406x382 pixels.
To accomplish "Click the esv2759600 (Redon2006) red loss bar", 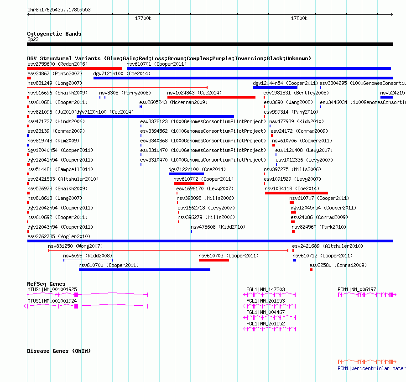I will pyautogui.click(x=74, y=68).
